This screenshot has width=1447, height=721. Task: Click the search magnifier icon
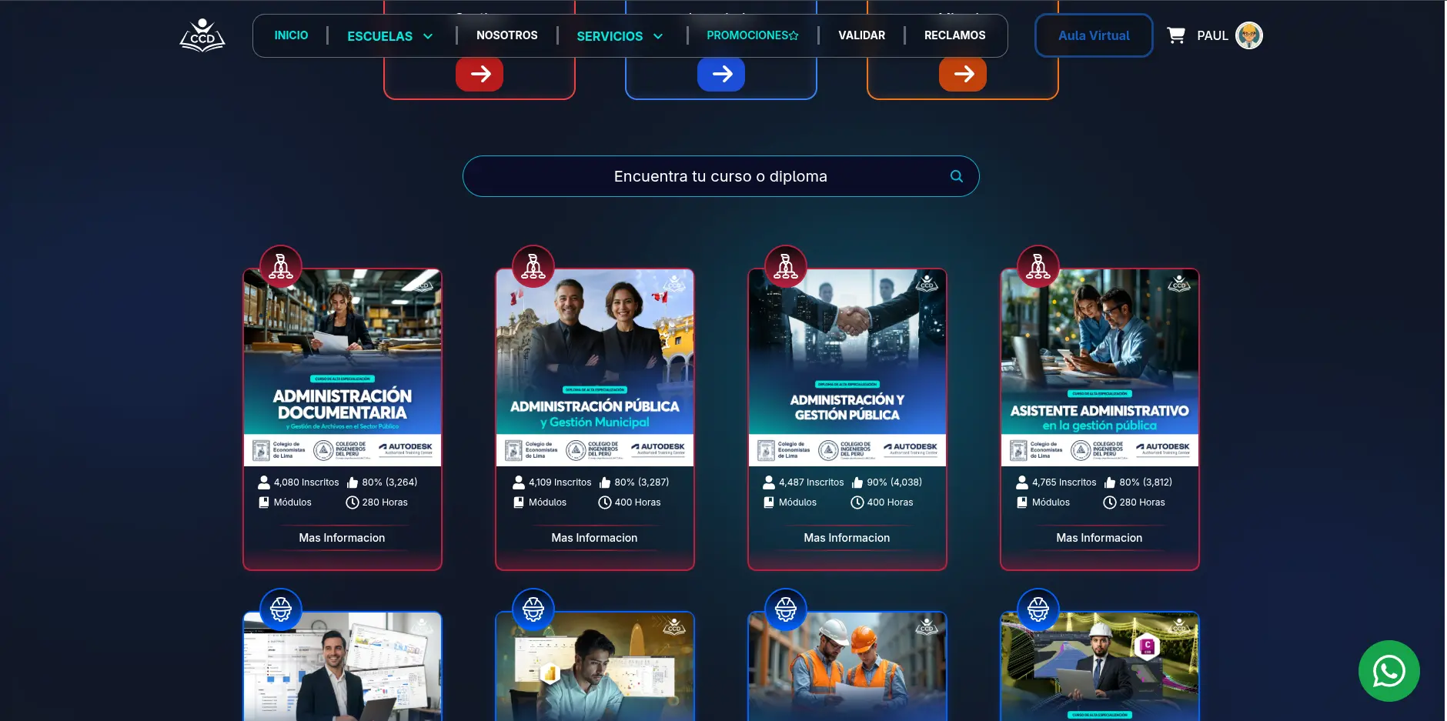pos(956,176)
